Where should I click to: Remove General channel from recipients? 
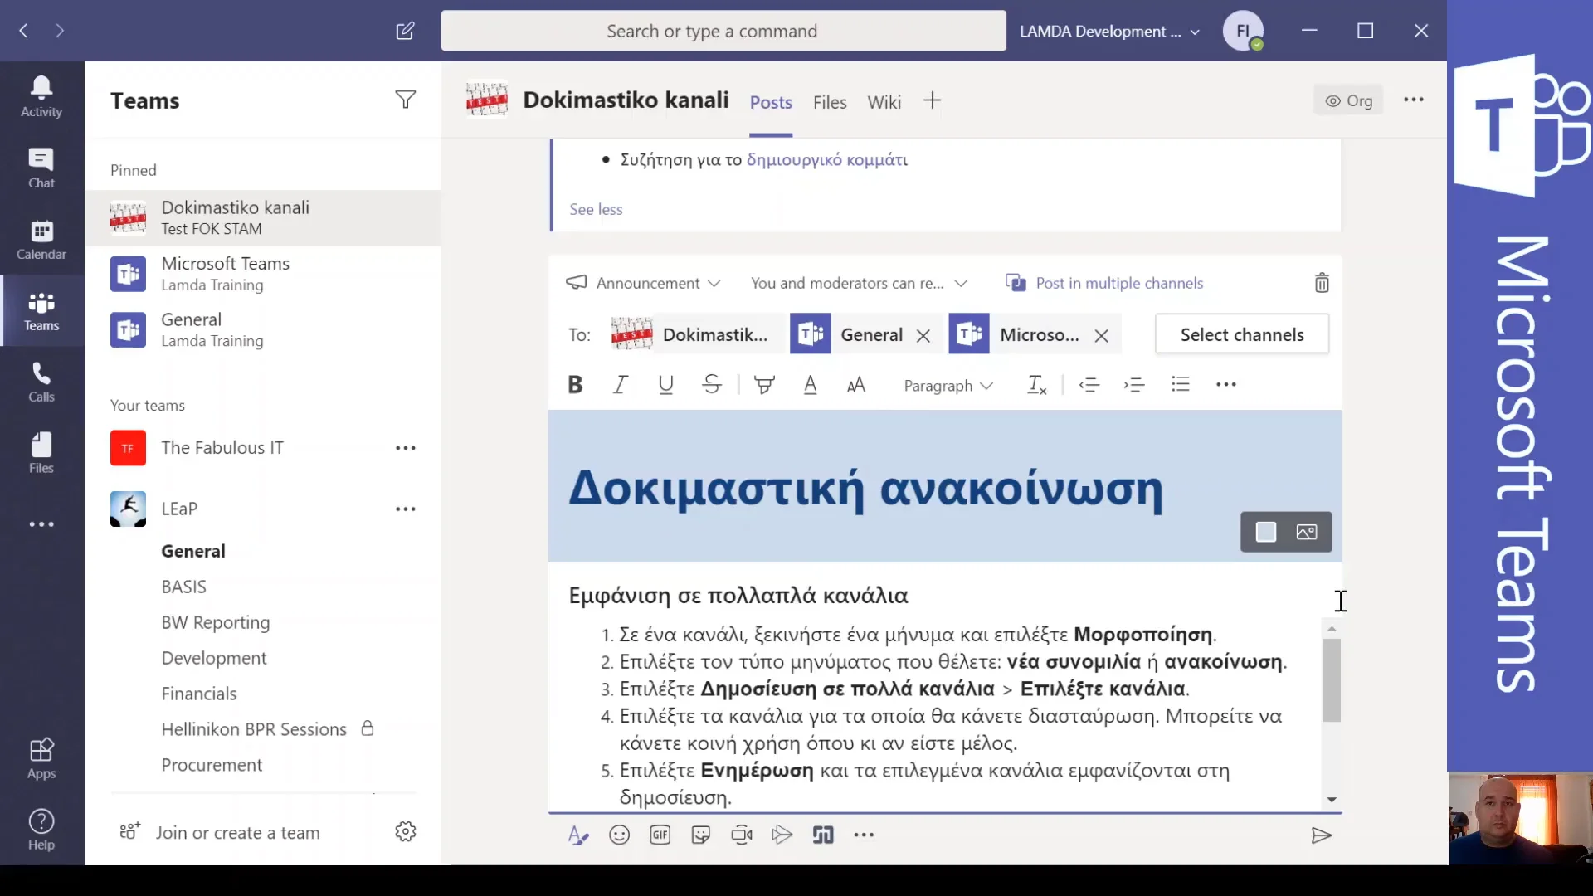[x=923, y=335]
